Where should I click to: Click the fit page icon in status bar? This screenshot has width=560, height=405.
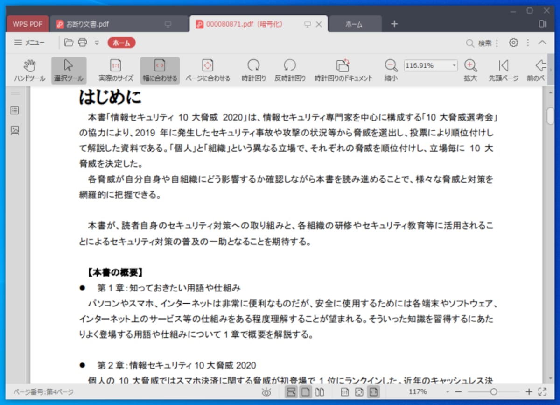pyautogui.click(x=359, y=392)
